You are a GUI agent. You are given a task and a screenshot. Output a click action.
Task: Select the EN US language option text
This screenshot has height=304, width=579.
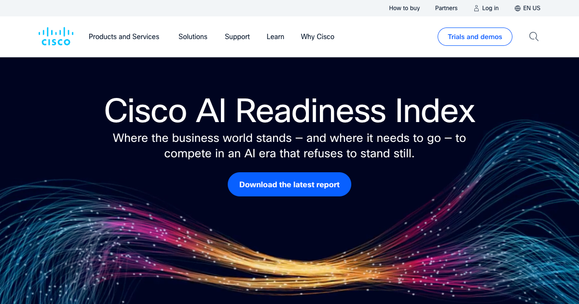click(532, 8)
